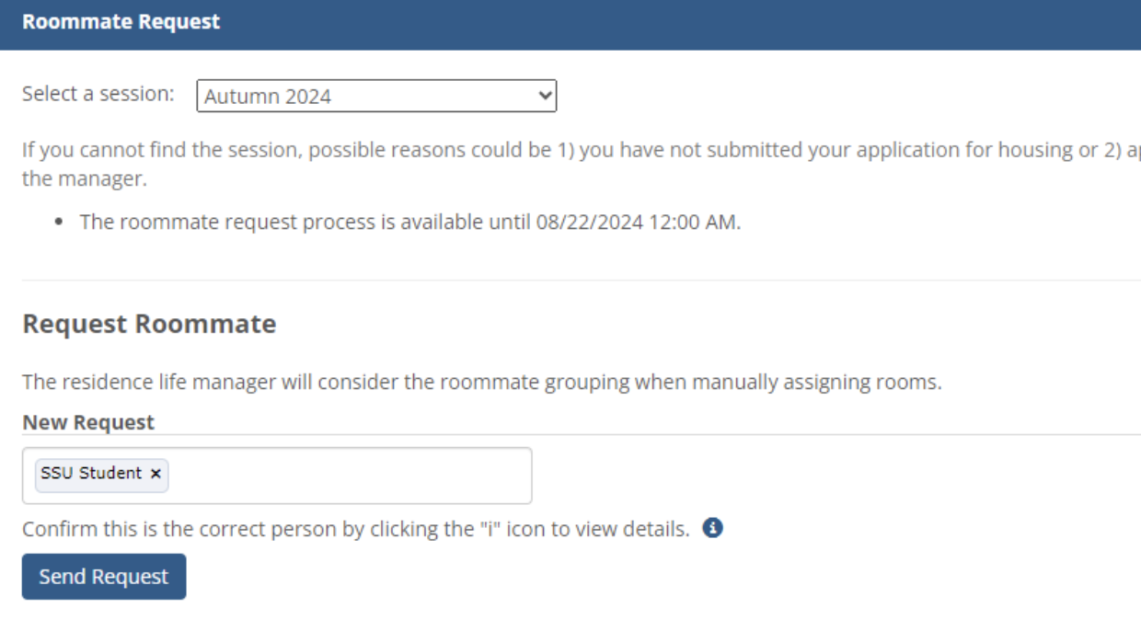
Task: Submit the roommate request with Send Request
Action: 103,576
